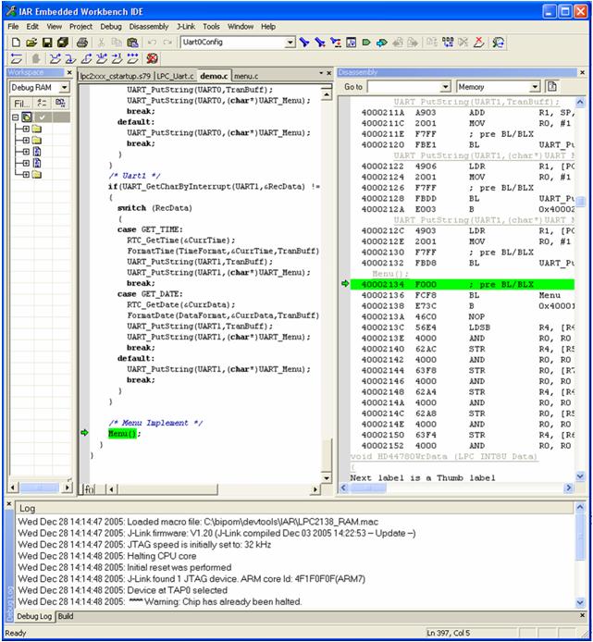The height and width of the screenshot is (642, 593).
Task: Click the Make build icon
Action: 448,43
